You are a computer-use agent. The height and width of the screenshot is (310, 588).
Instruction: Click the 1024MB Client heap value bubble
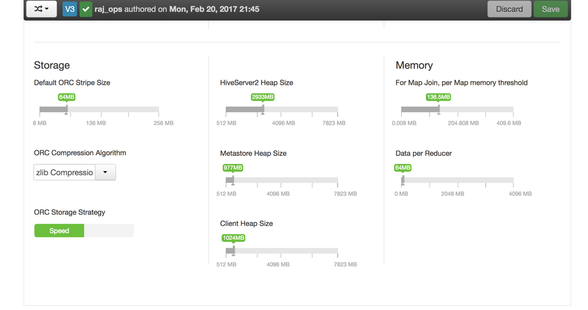point(233,238)
